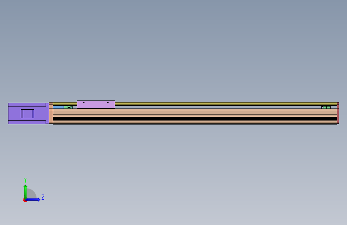The image size is (347, 225).
Task: Click the rectangular window on the motor
Action: click(28, 114)
